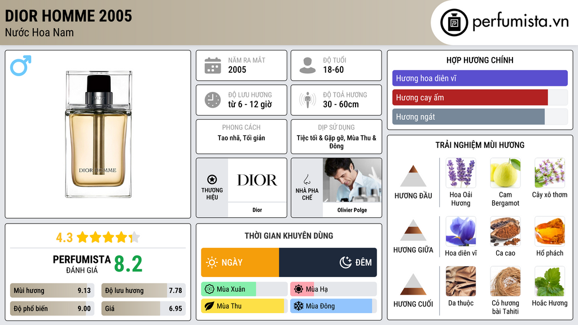Open Olivier Polge perfumer photo
Image resolution: width=578 pixels, height=325 pixels.
click(x=352, y=181)
